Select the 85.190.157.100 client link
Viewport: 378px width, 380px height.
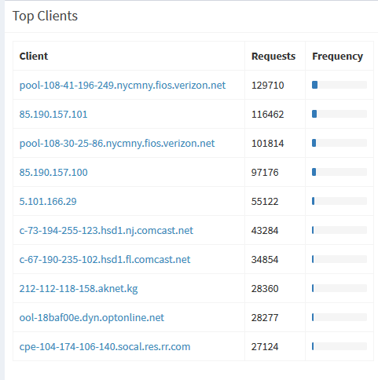(x=53, y=173)
